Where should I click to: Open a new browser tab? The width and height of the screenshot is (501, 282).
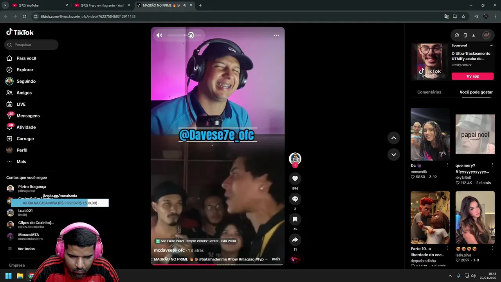pyautogui.click(x=200, y=5)
